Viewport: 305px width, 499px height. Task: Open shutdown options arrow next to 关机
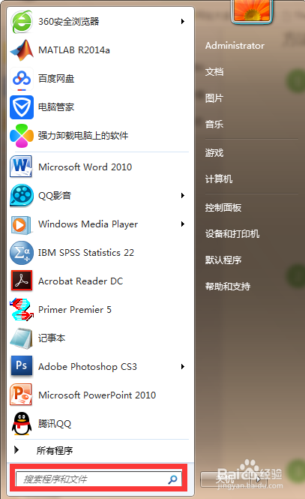258,479
